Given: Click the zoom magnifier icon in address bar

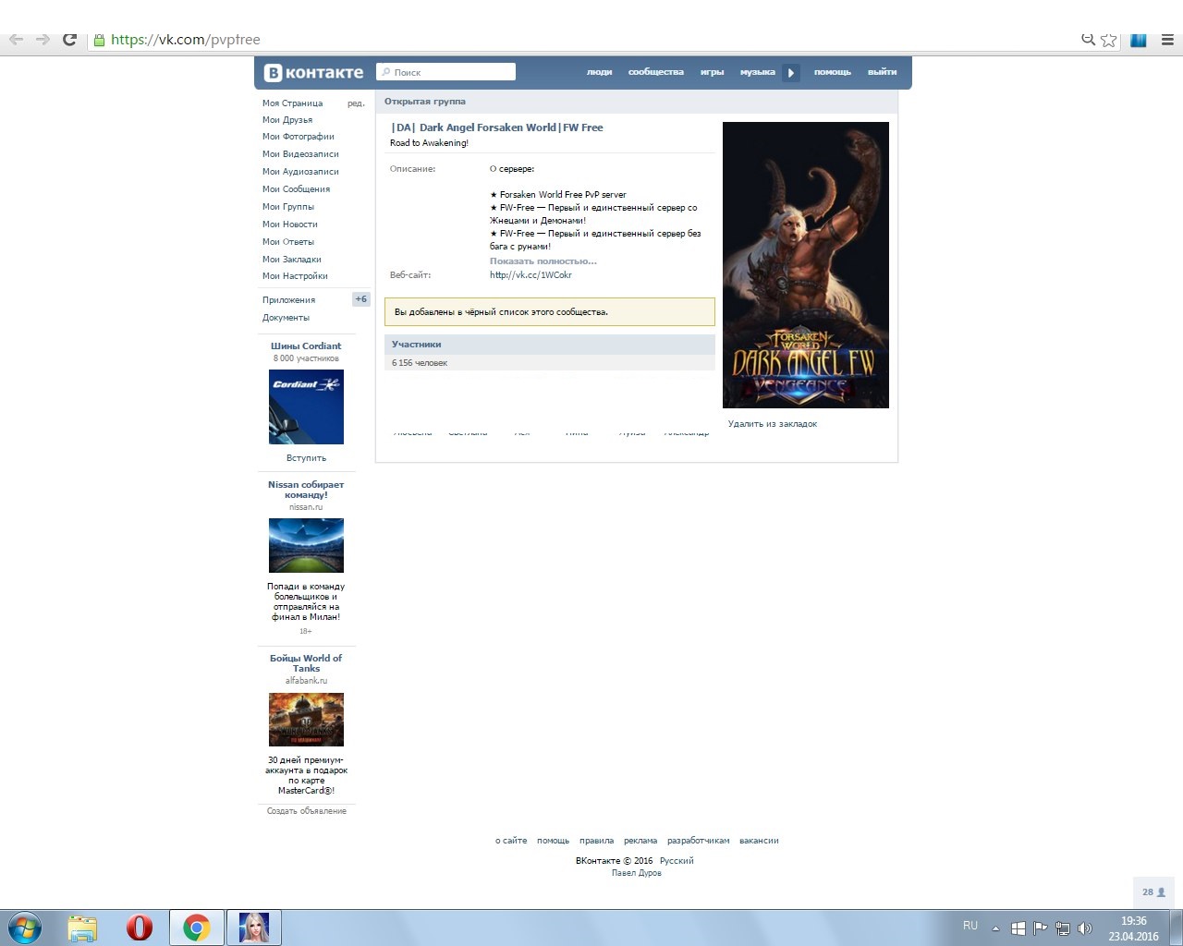Looking at the screenshot, I should [x=1088, y=39].
